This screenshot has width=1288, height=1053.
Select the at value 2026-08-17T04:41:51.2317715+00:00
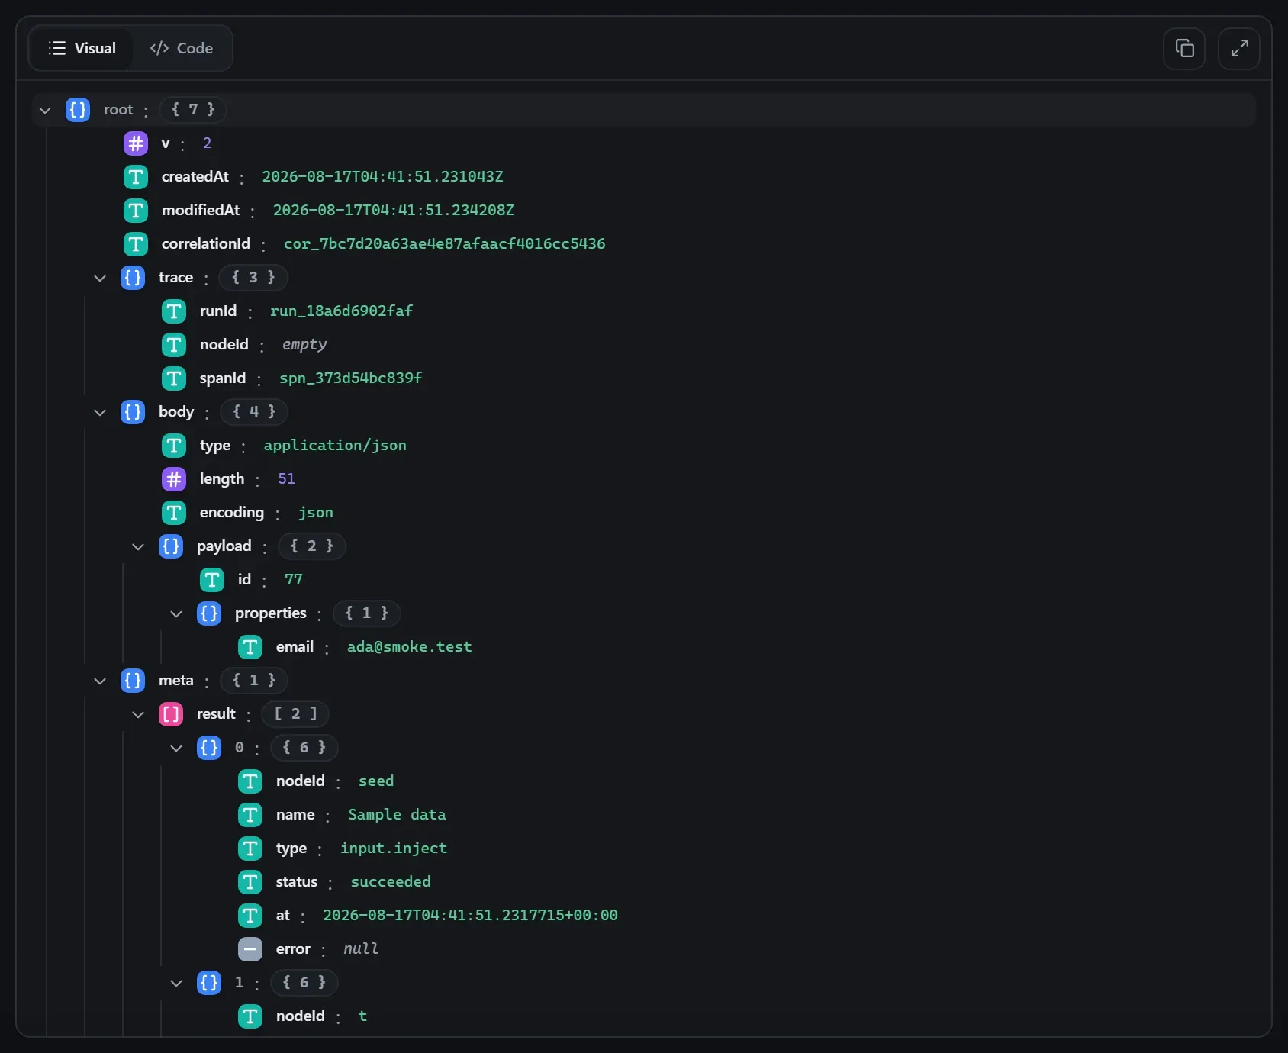coord(471,916)
